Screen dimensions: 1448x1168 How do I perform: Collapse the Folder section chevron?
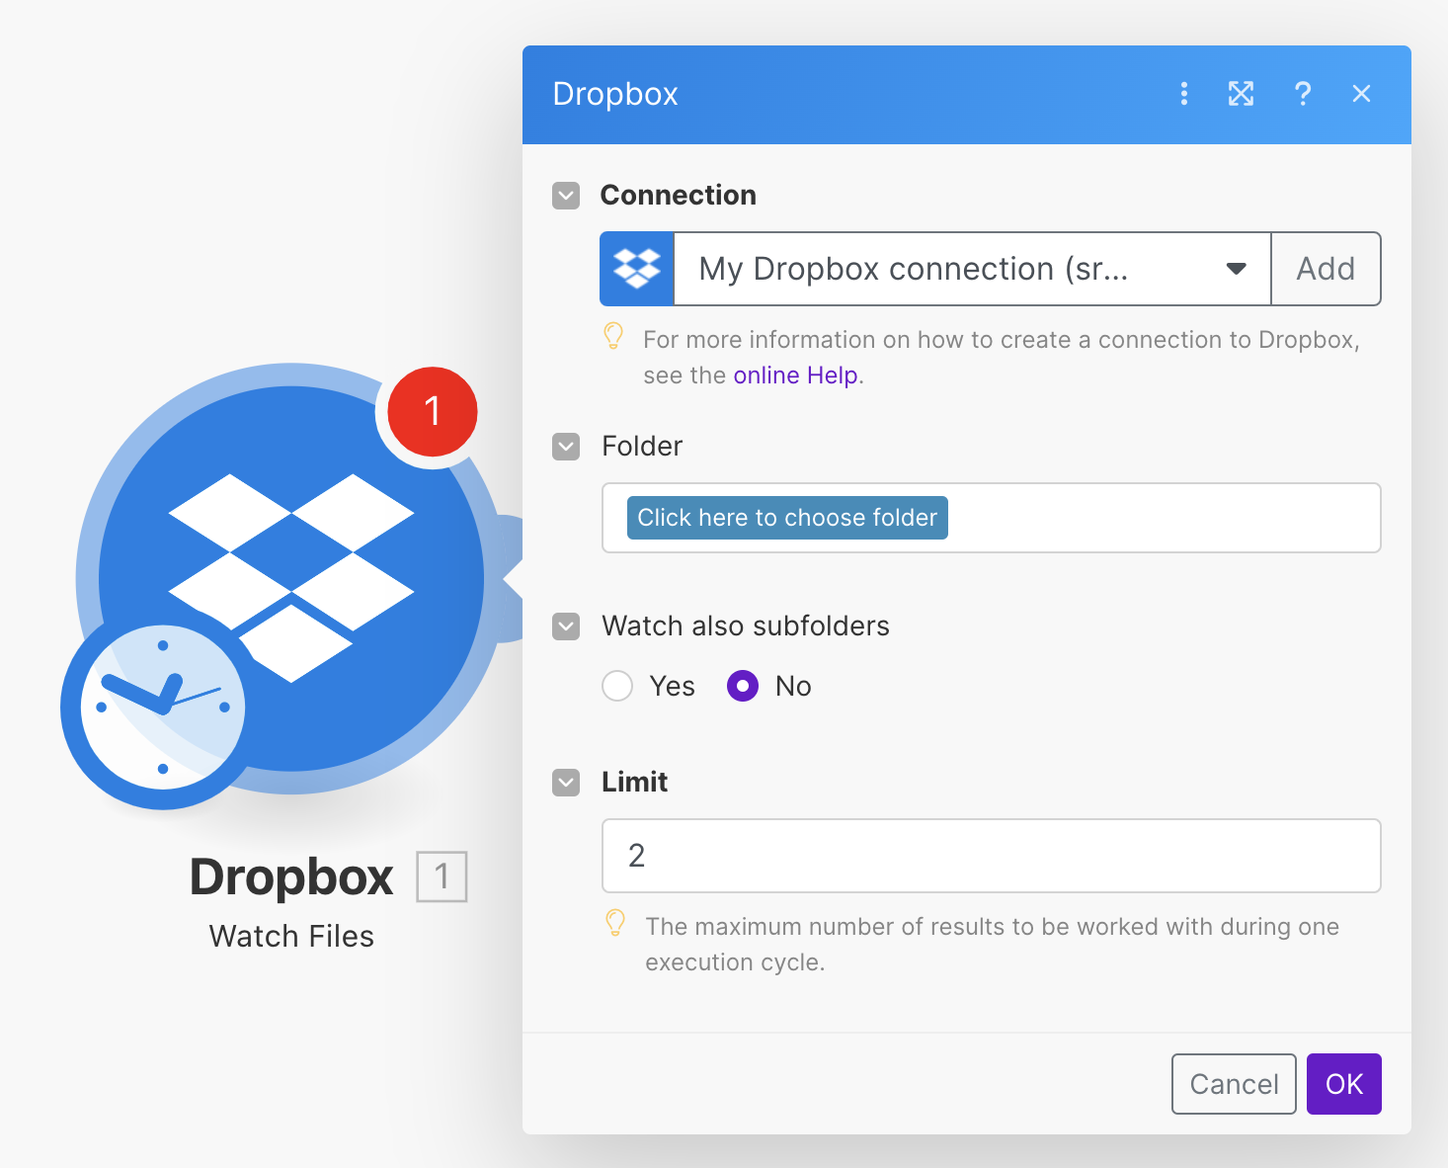click(565, 447)
